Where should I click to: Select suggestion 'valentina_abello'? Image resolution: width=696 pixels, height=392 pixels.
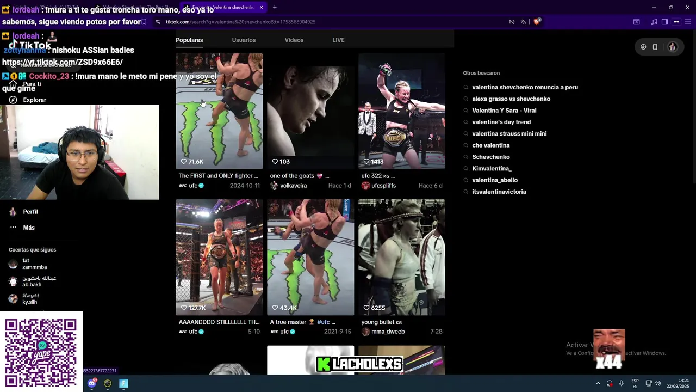click(x=495, y=180)
